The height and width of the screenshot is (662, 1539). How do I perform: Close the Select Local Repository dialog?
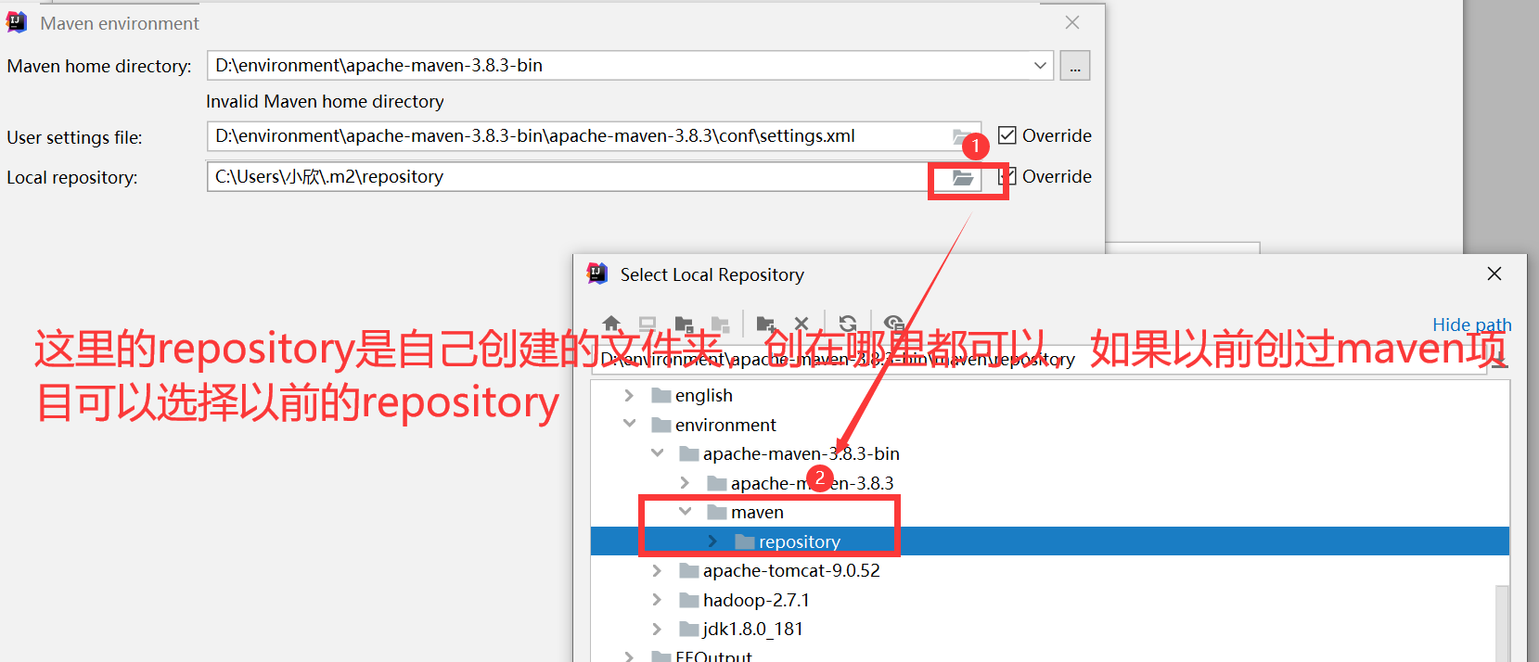[1494, 274]
